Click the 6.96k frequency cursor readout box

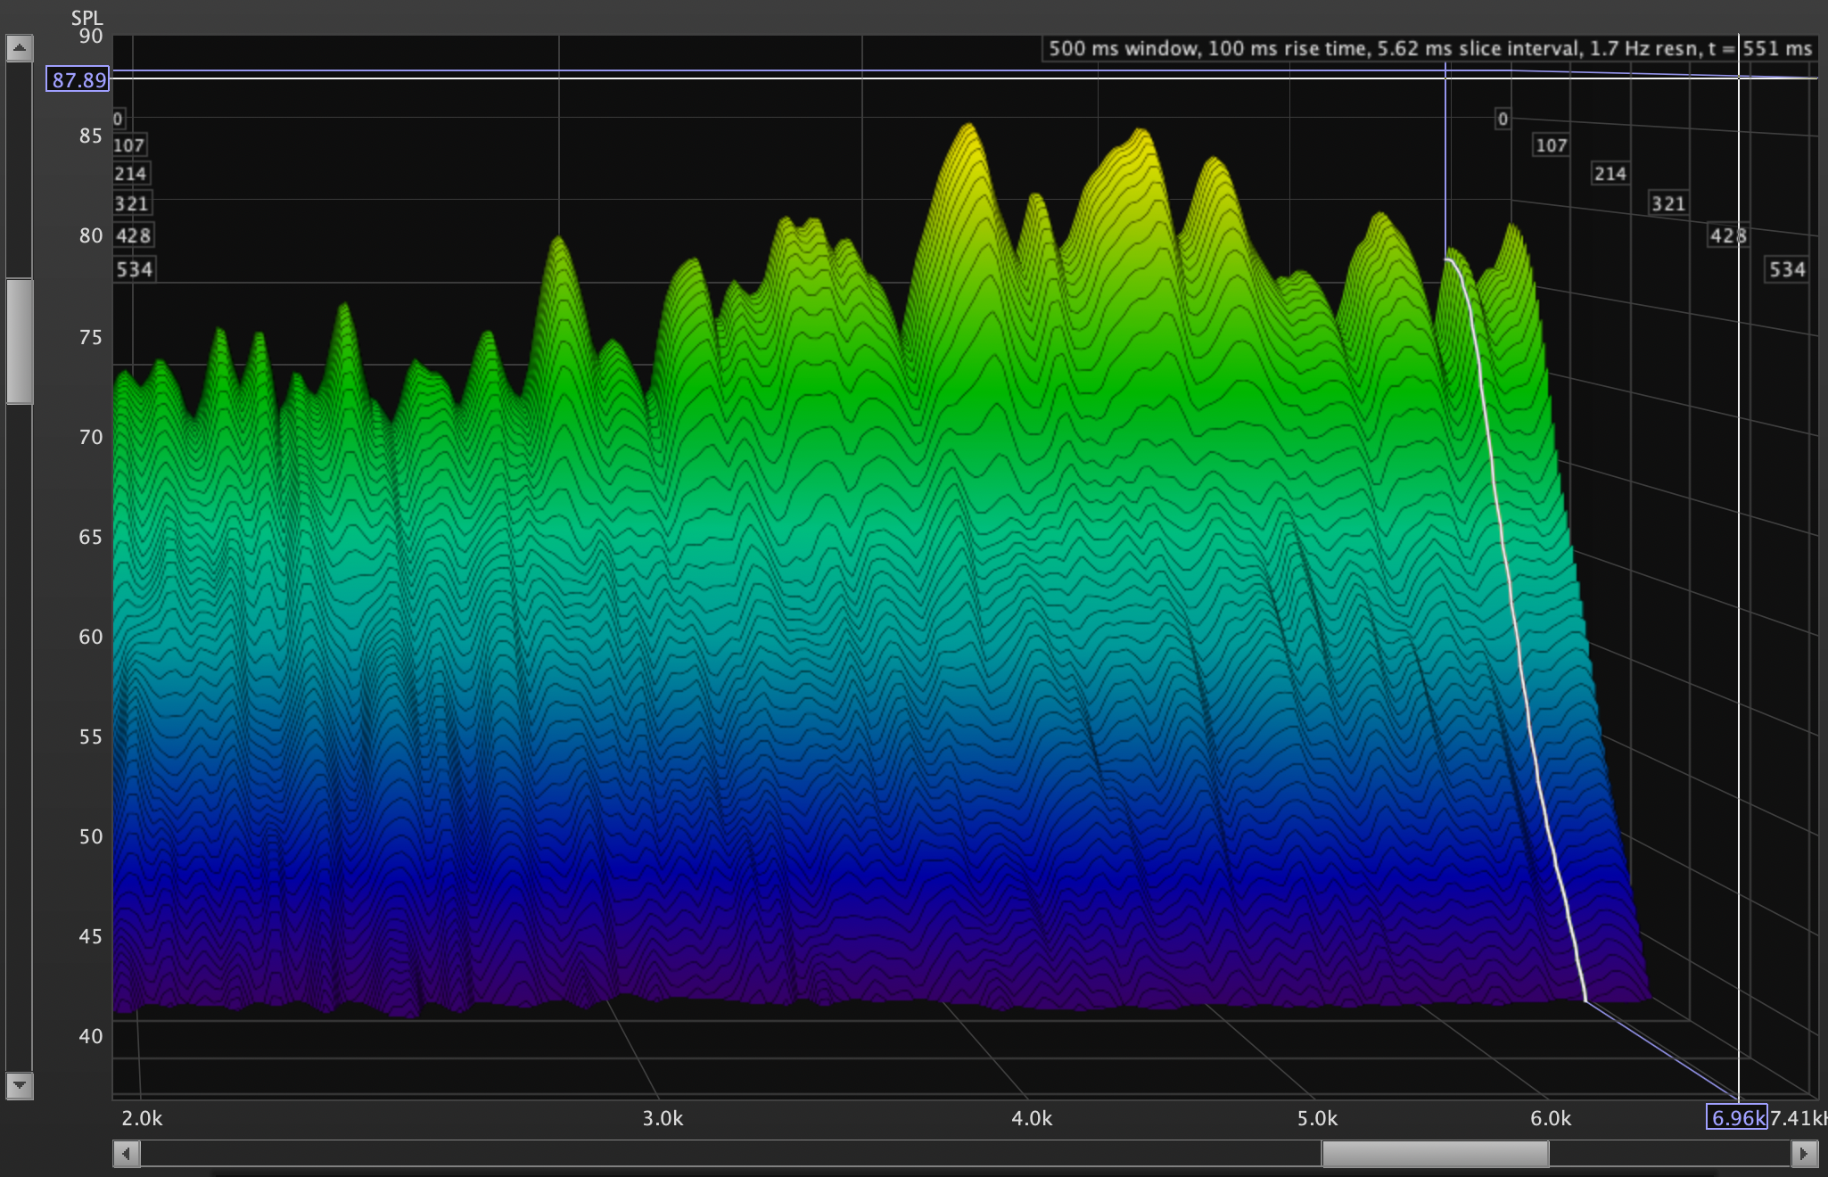click(1736, 1117)
